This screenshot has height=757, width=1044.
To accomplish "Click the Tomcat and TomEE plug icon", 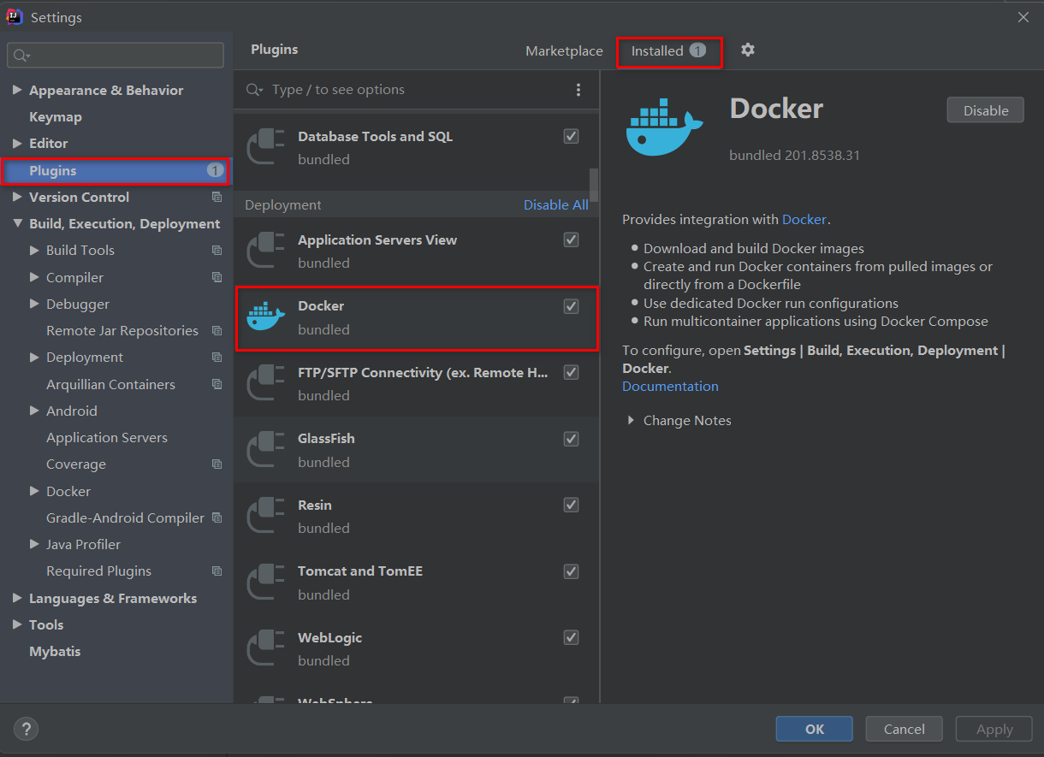I will 265,583.
